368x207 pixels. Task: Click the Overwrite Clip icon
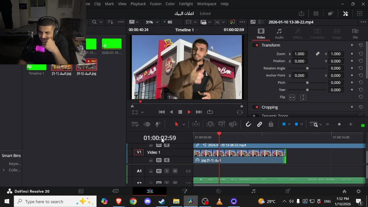(222, 124)
